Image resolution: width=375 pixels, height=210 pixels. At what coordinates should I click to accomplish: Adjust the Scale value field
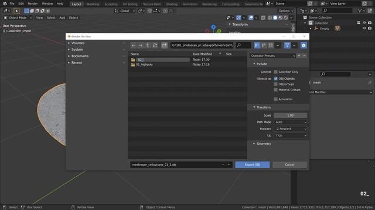point(291,116)
